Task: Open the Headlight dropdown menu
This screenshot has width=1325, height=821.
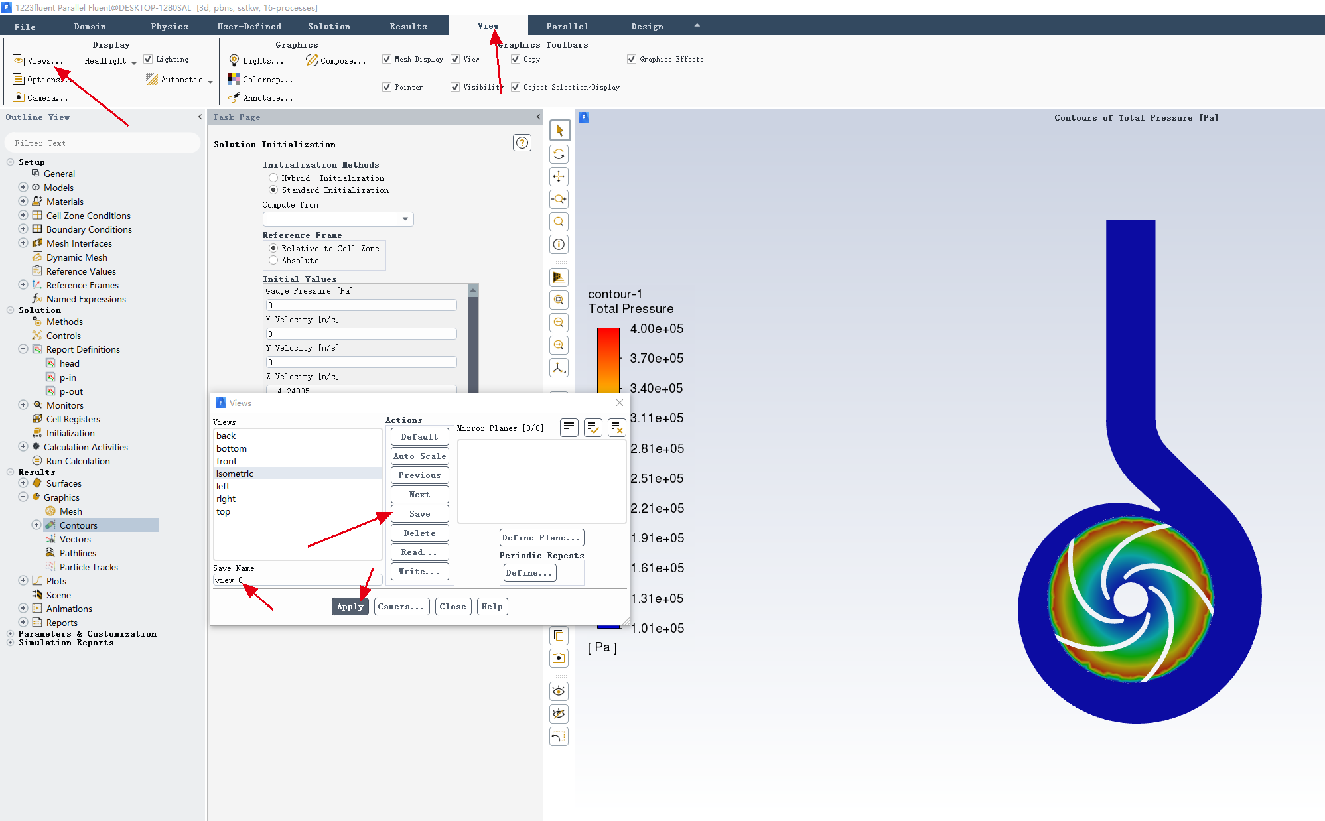Action: click(x=110, y=60)
